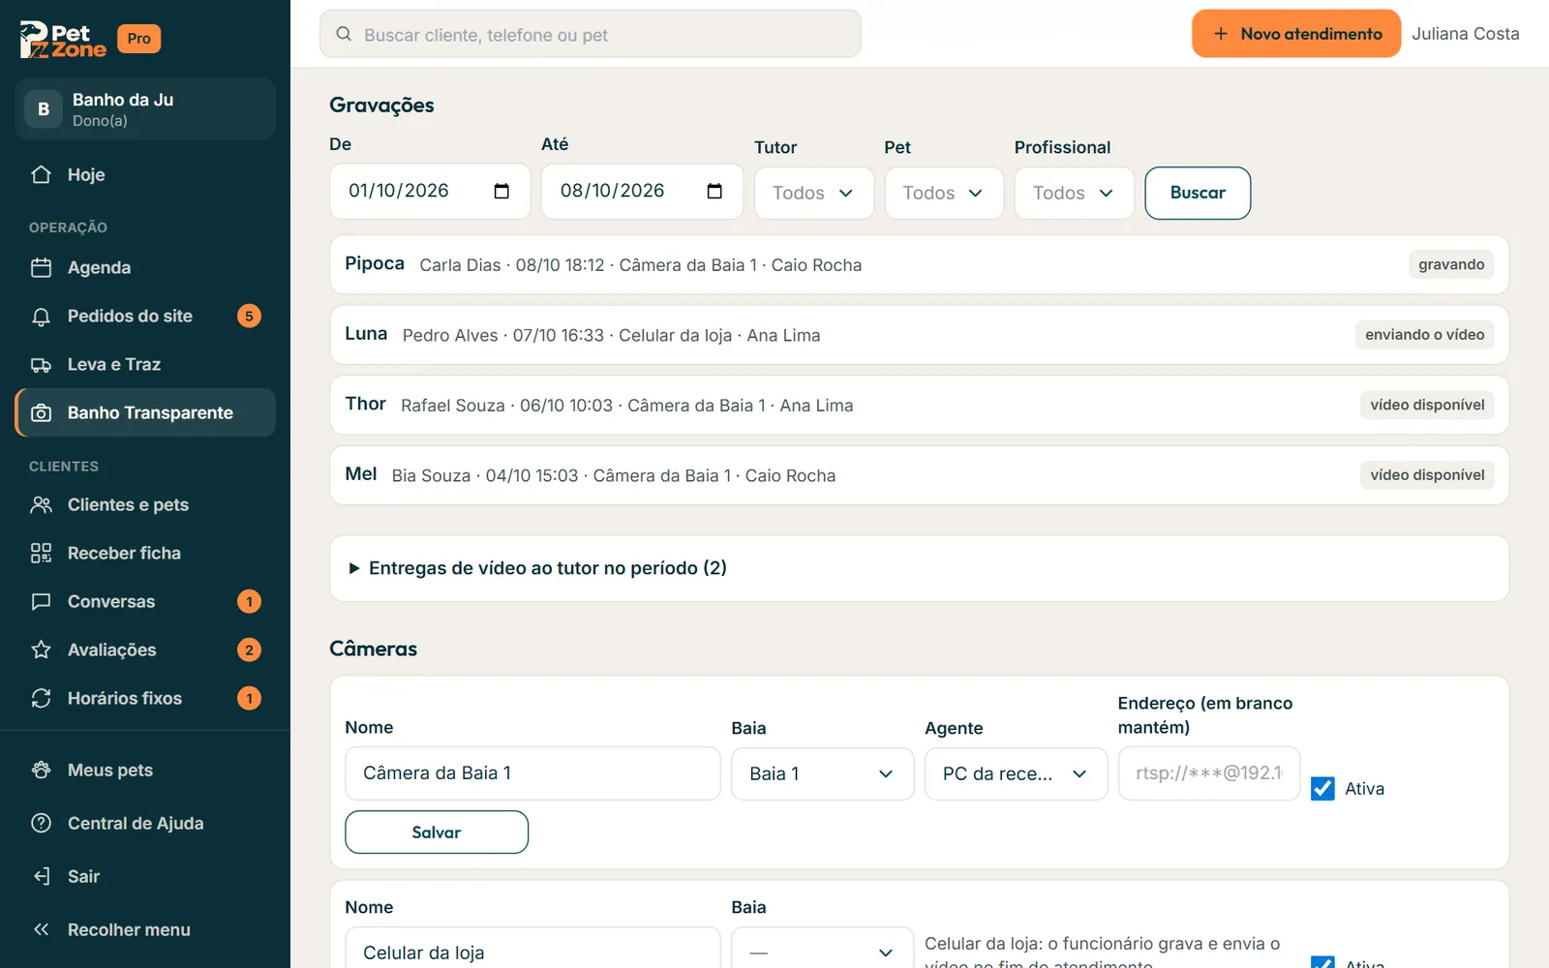The width and height of the screenshot is (1549, 968).
Task: Toggle Ativa checkbox for Câmera da Baia 1
Action: [1322, 788]
